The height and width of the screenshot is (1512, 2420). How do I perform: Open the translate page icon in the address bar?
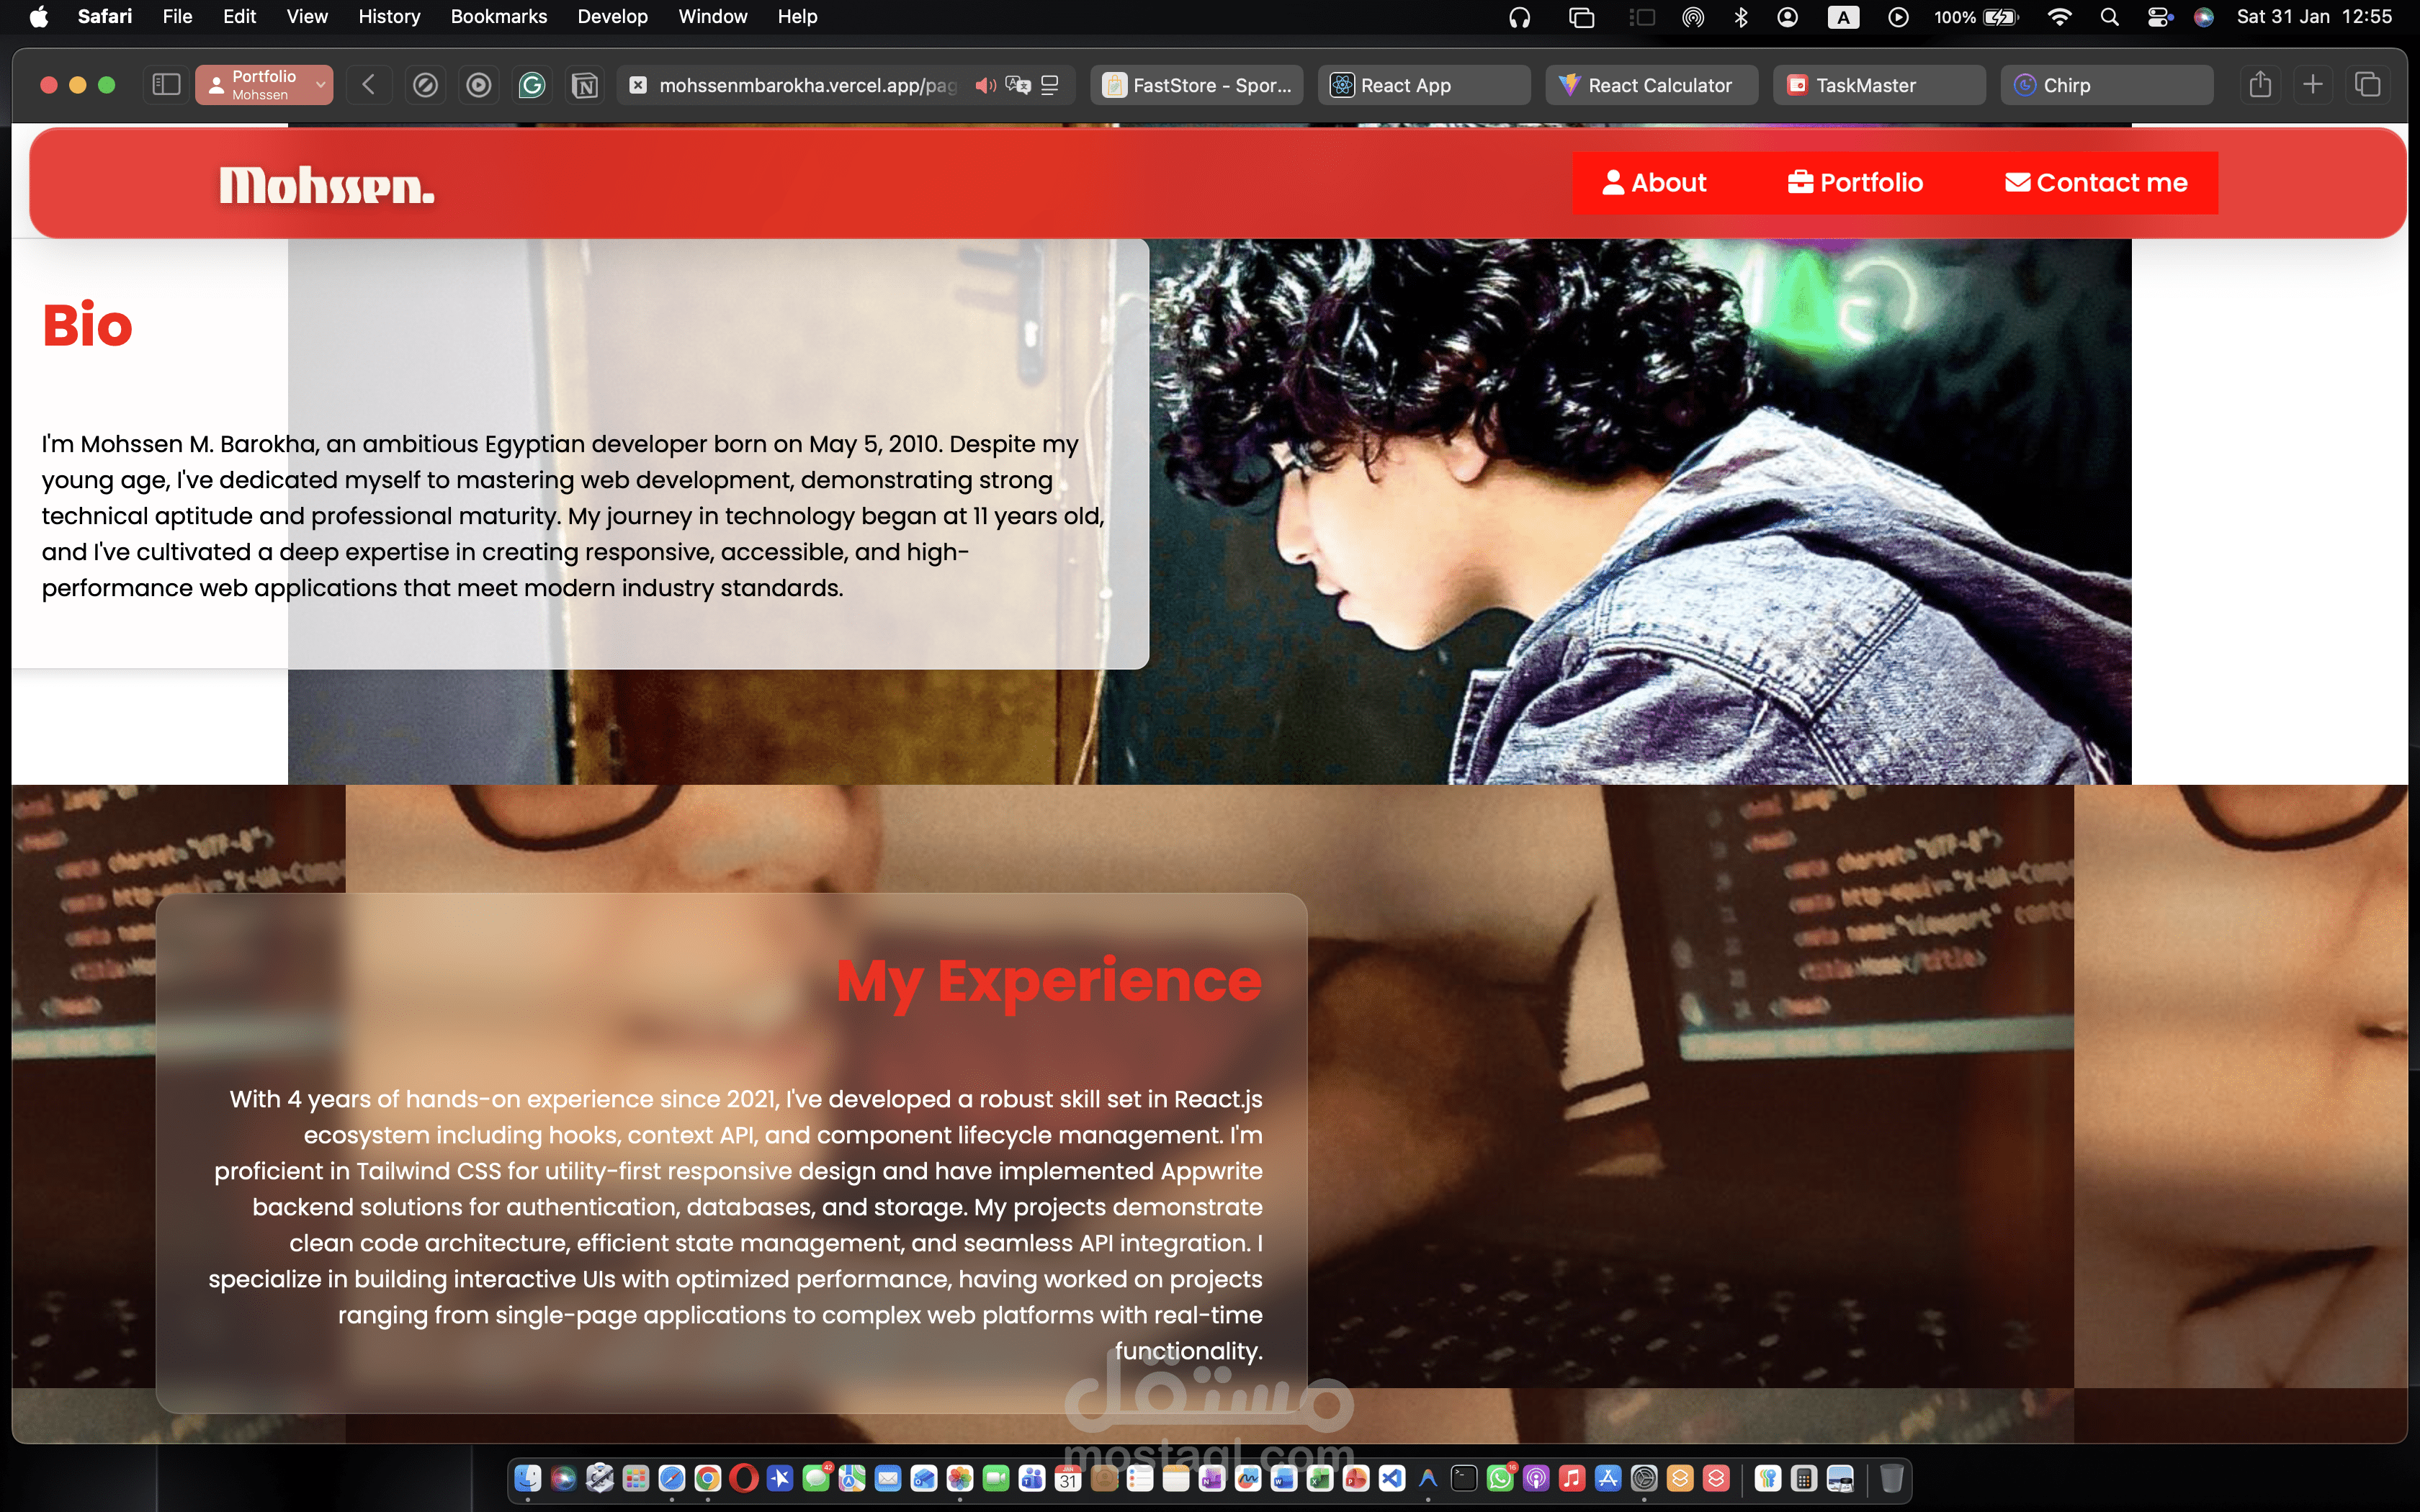coord(1018,85)
